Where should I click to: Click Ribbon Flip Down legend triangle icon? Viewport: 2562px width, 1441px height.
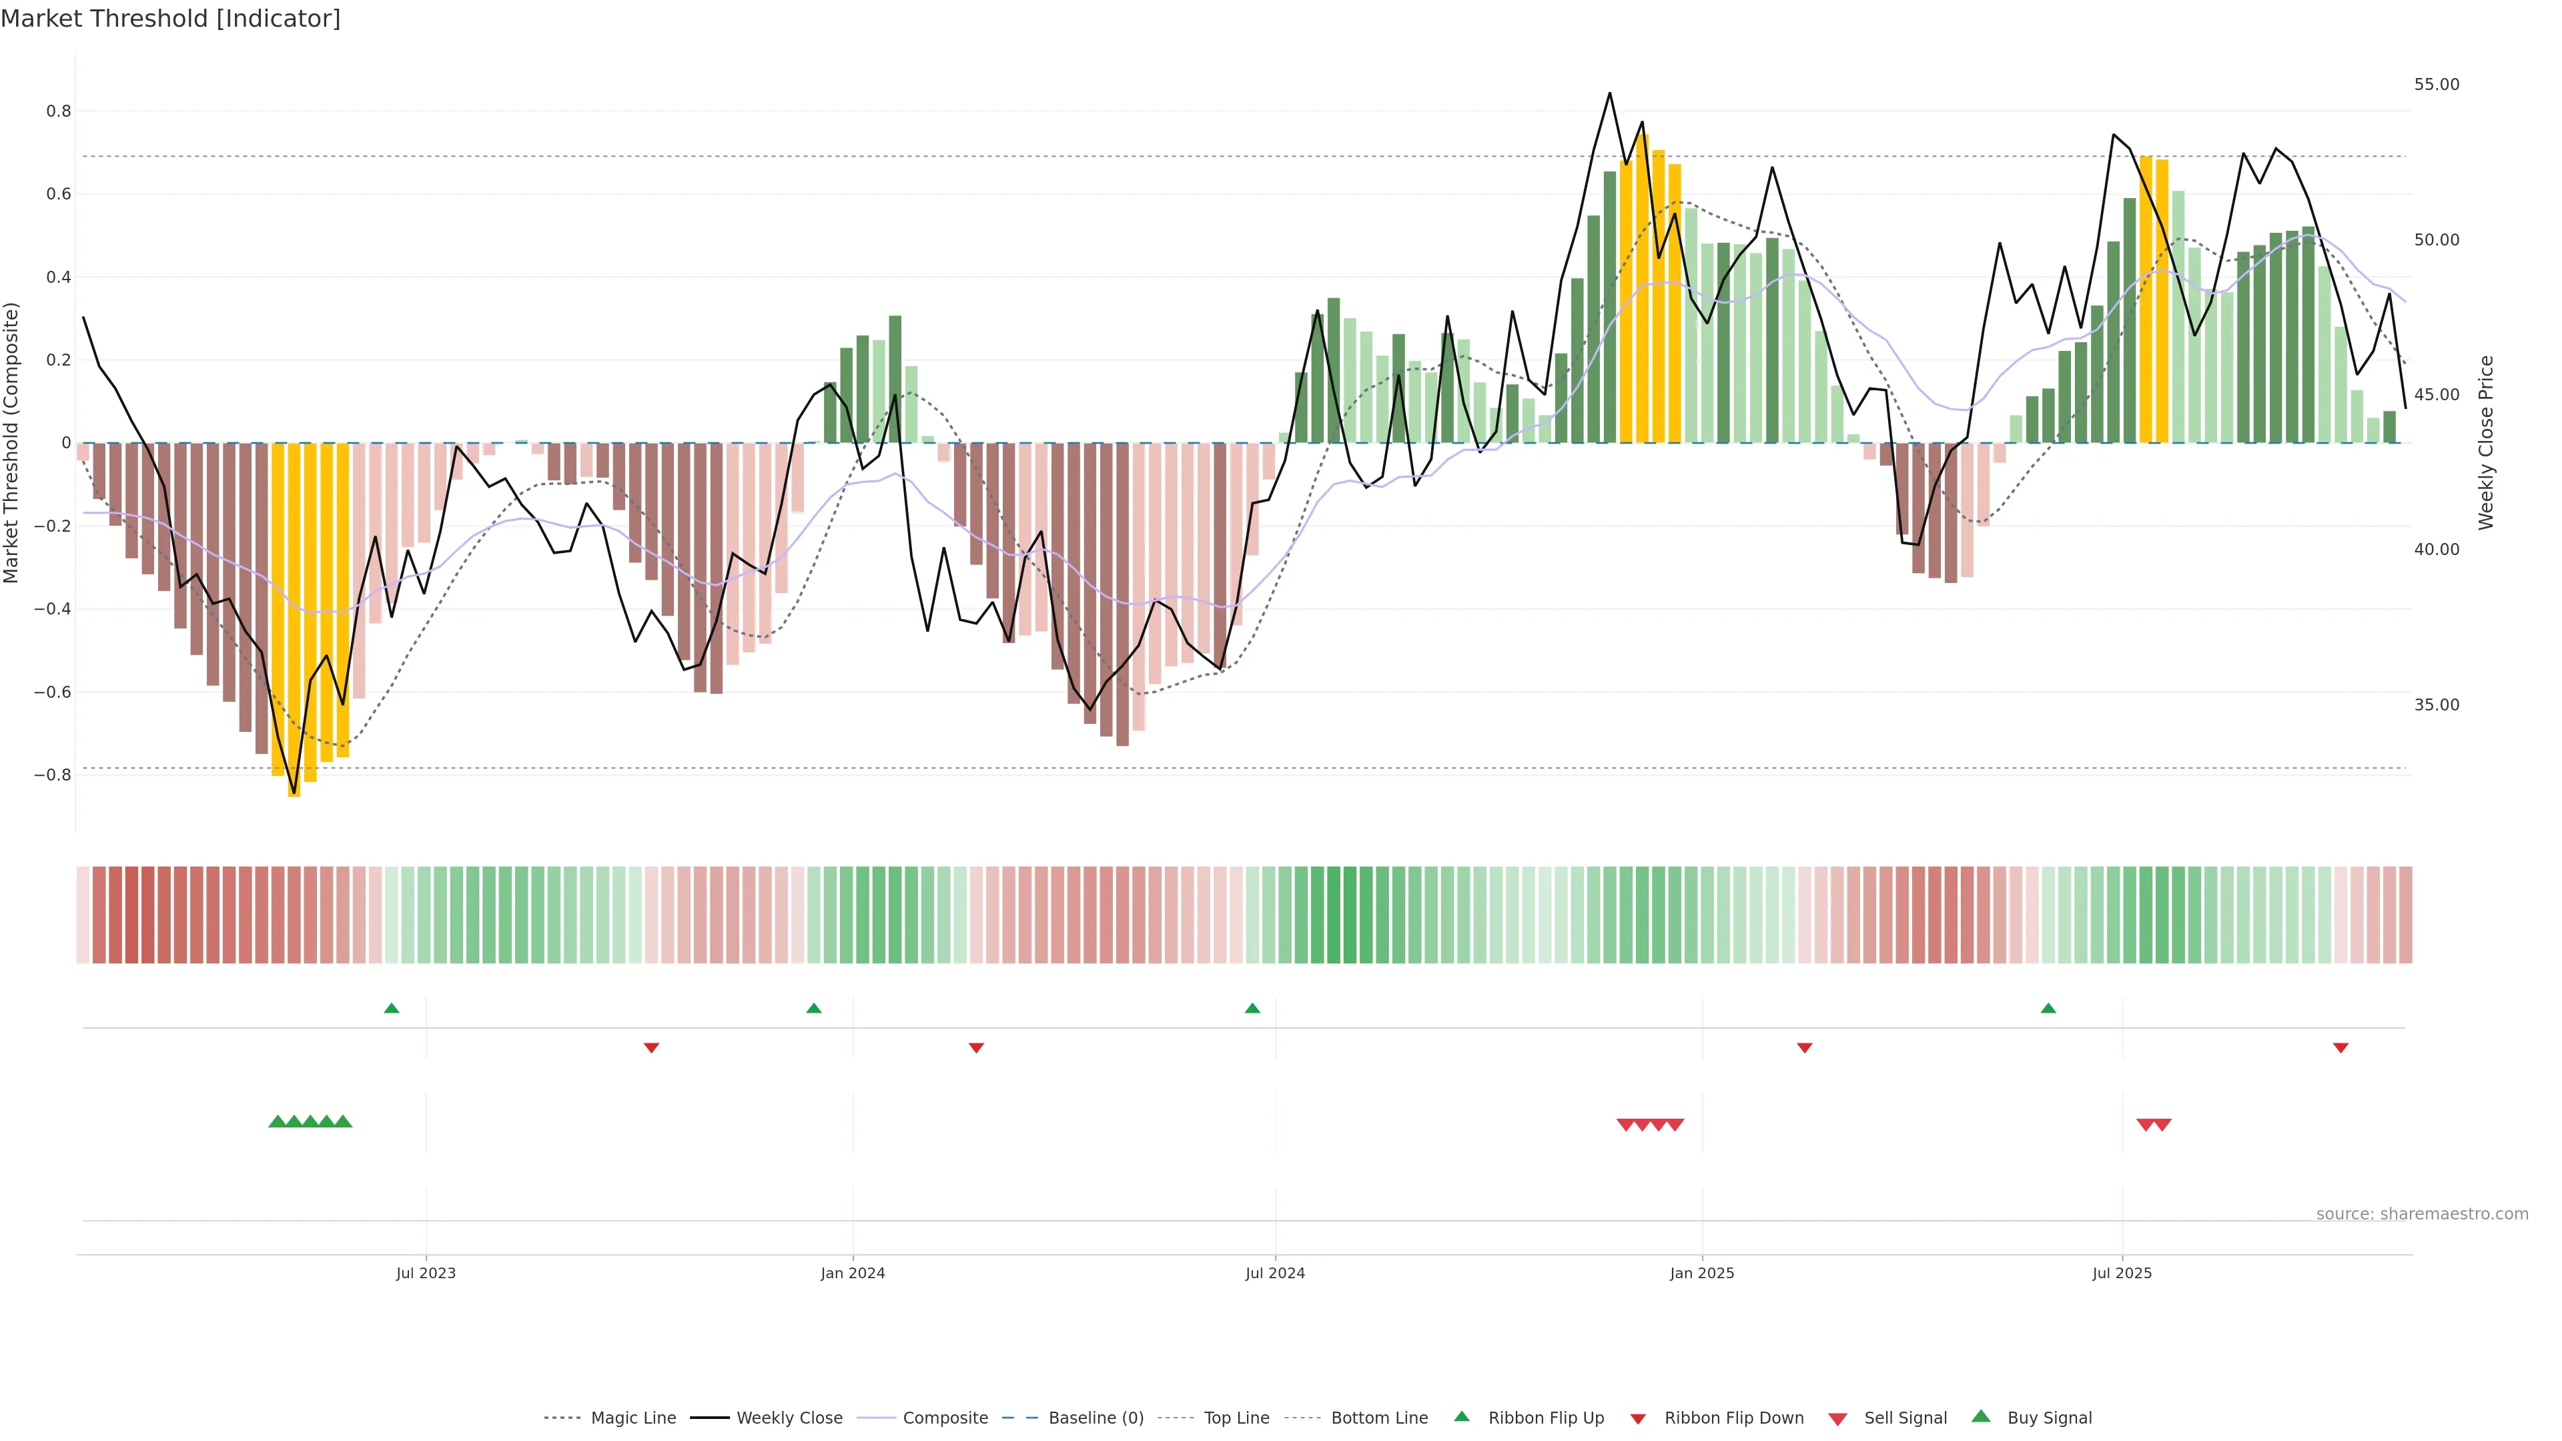click(x=1638, y=1419)
